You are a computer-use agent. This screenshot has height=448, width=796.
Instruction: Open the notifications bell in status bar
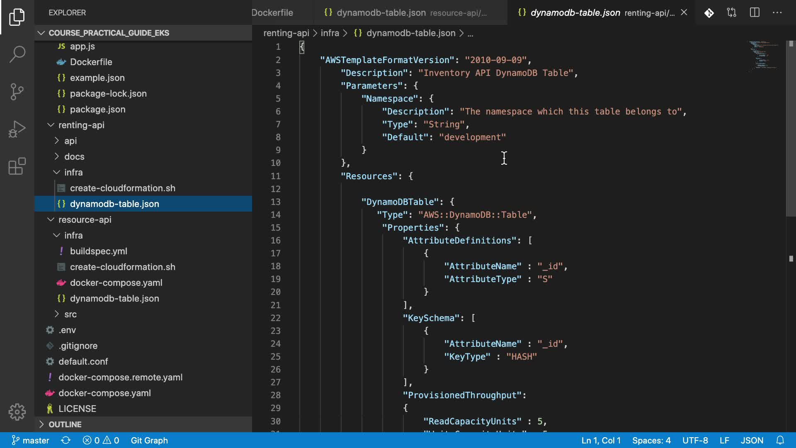(x=780, y=440)
